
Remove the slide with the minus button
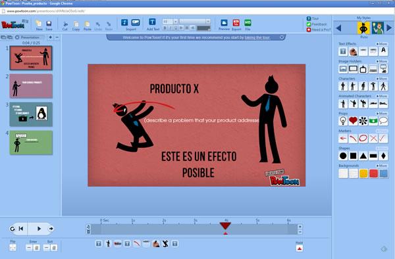click(57, 37)
